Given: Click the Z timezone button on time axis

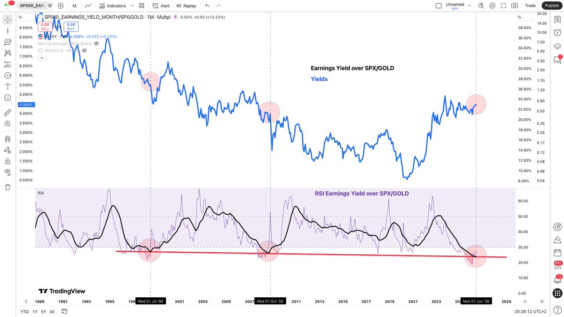Looking at the screenshot, I should click(26, 301).
